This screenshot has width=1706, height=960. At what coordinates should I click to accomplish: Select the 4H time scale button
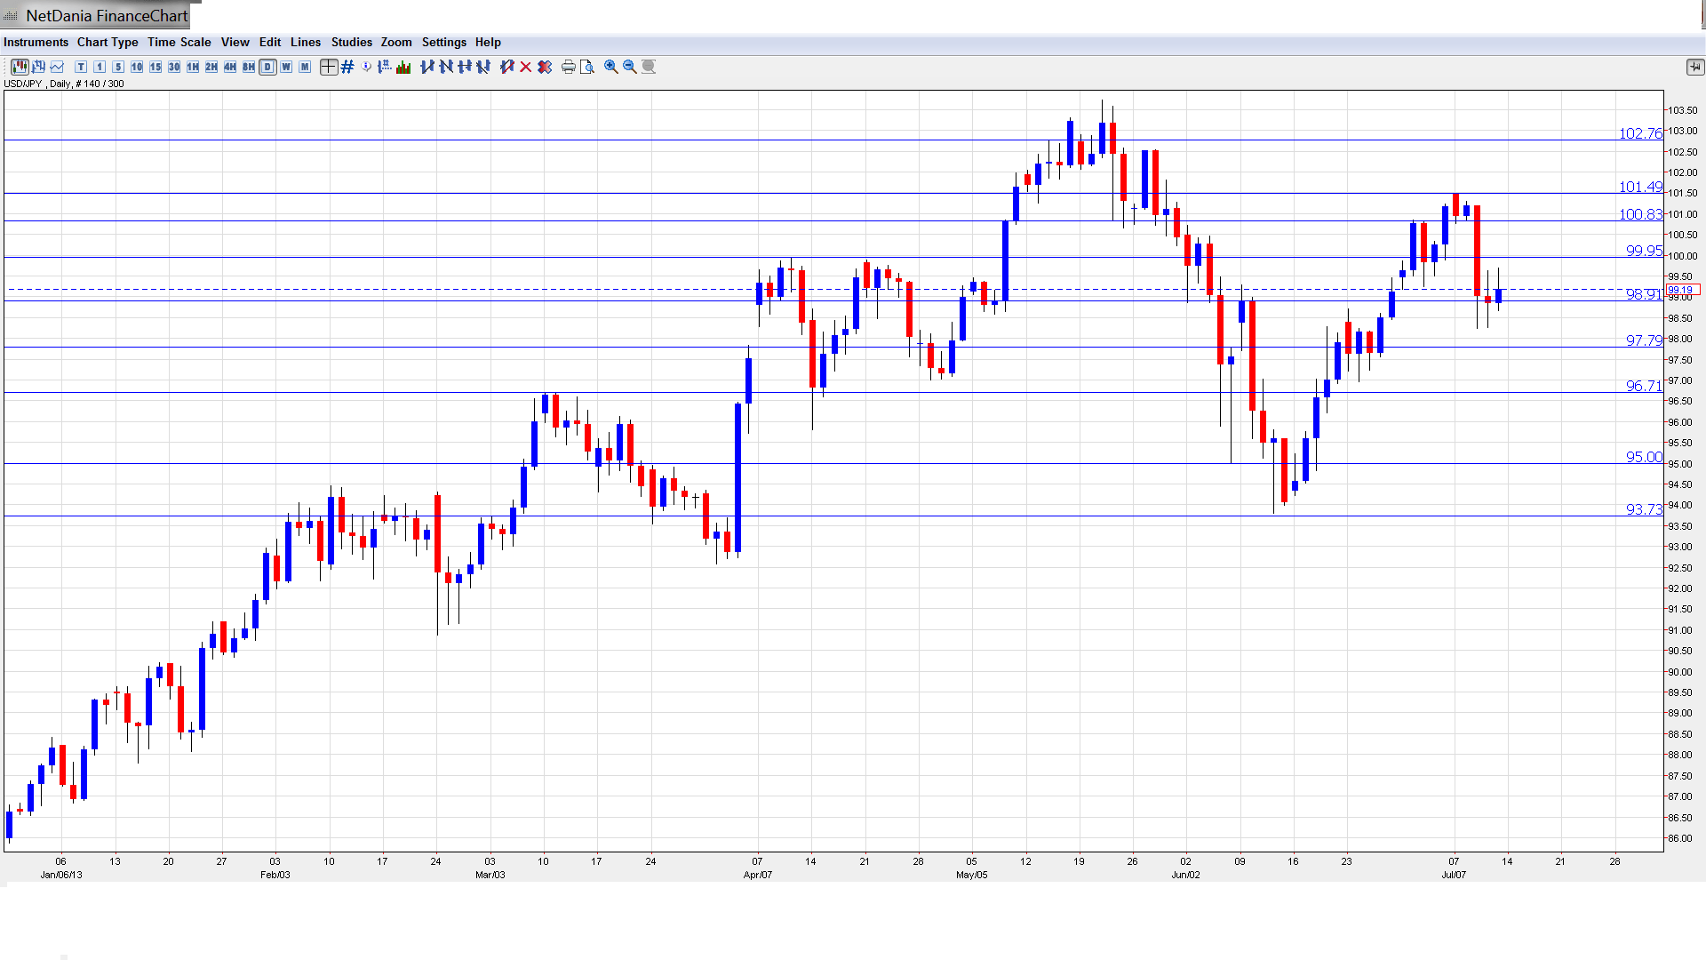(230, 67)
